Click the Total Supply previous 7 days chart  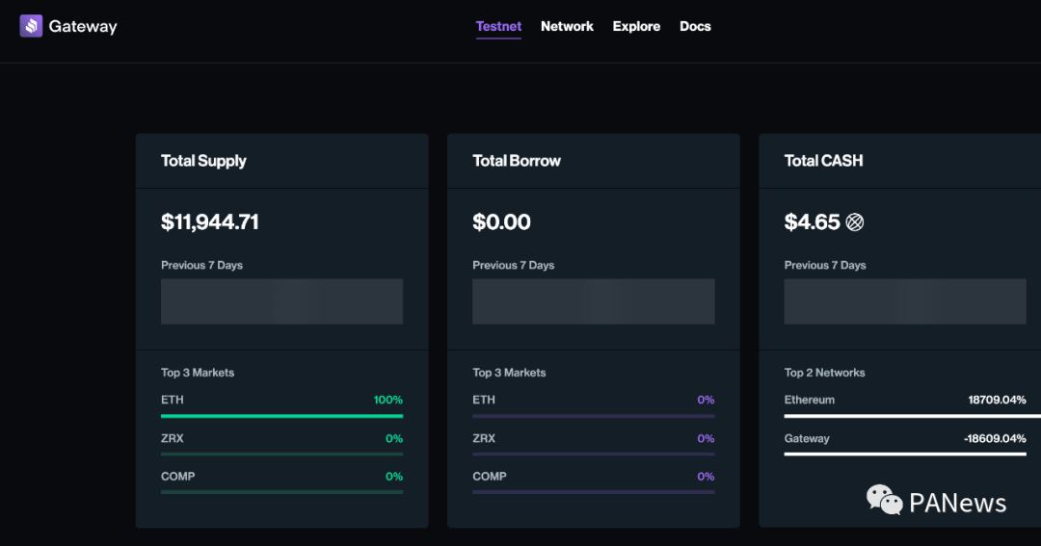click(281, 301)
